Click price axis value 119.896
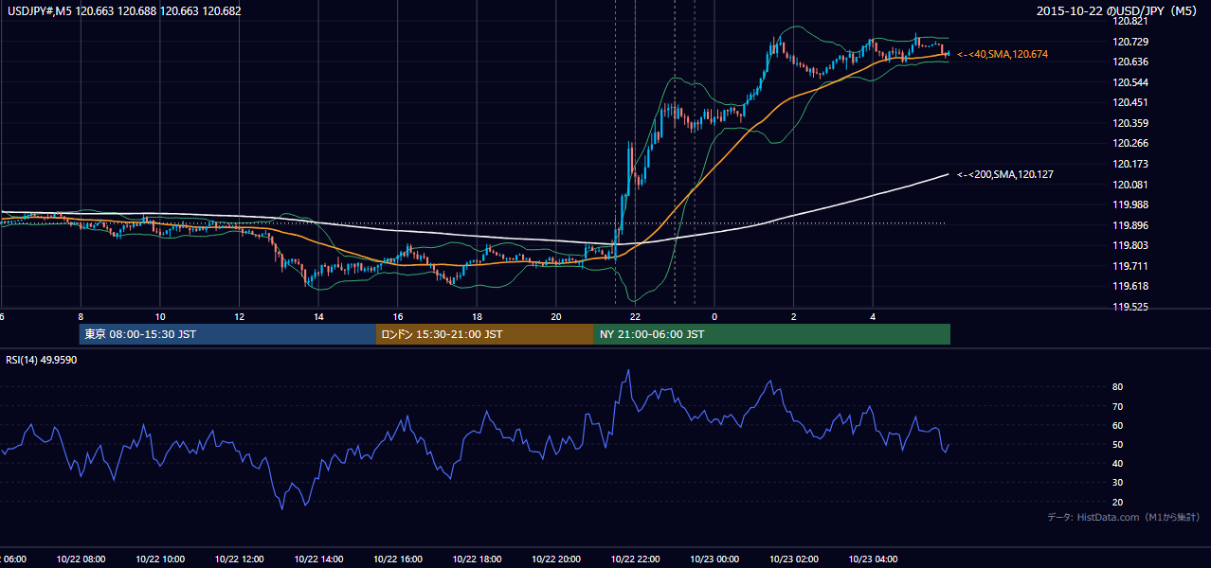The width and height of the screenshot is (1211, 568). [x=1130, y=225]
